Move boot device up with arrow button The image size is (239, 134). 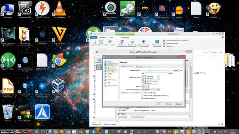(159, 76)
